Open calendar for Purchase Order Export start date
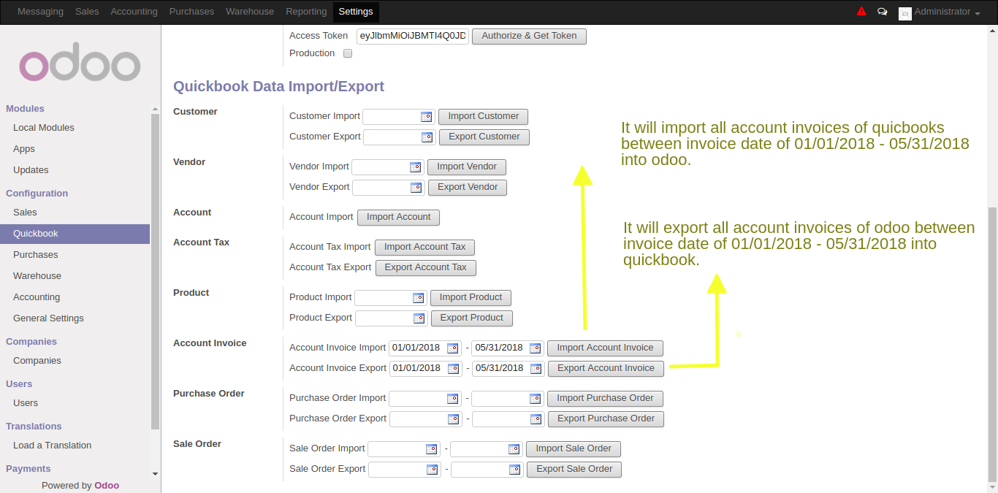The image size is (998, 493). [453, 419]
